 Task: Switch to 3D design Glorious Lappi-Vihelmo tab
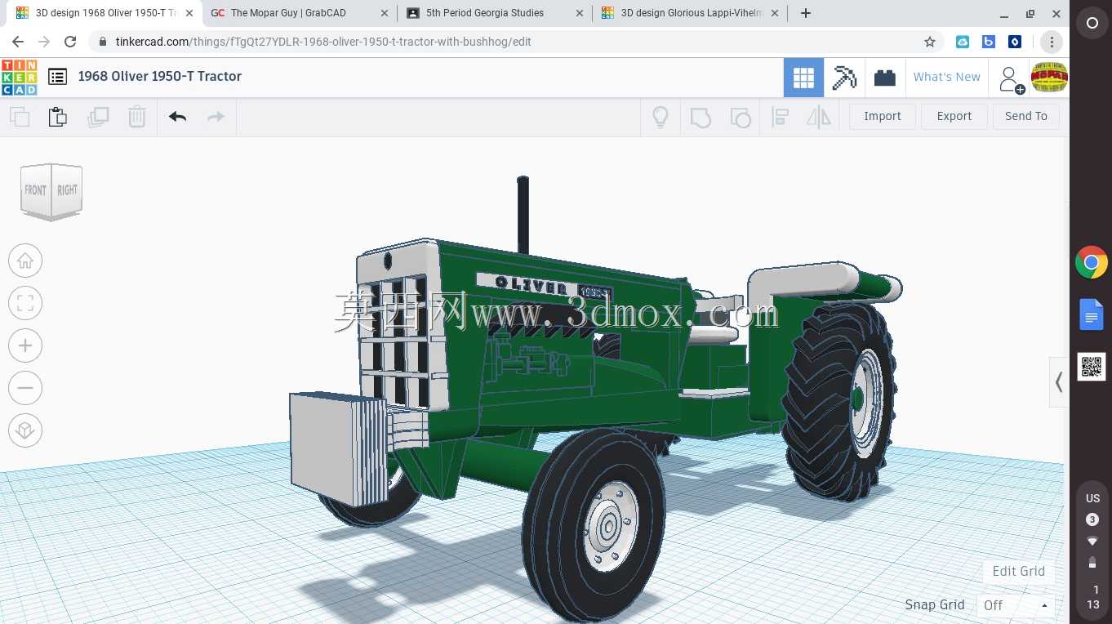(x=692, y=13)
